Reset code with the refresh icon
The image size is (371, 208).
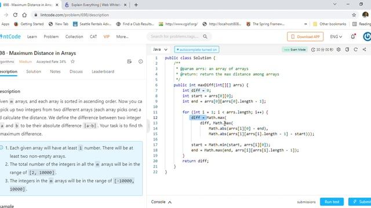coord(355,50)
